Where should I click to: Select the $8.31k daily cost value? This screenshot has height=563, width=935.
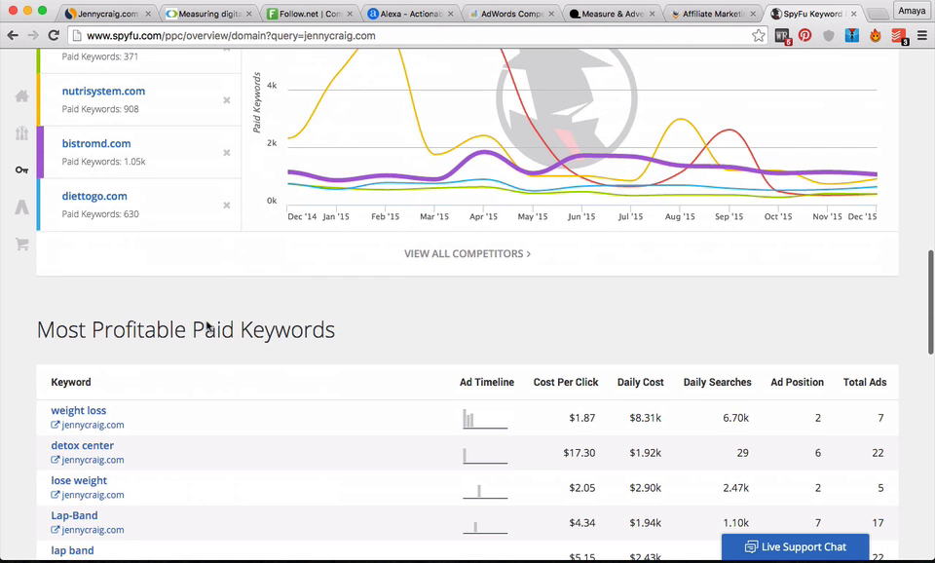645,418
